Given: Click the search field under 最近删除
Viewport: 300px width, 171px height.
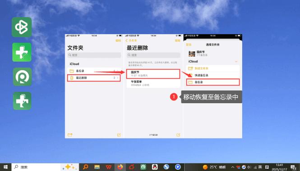Looking at the screenshot, I should coord(153,55).
